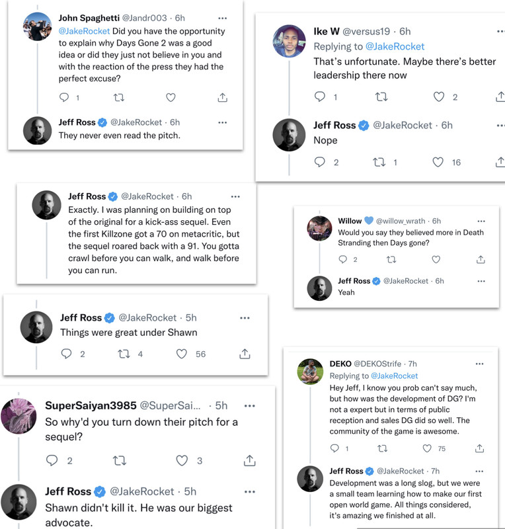Screen dimensions: 505x529
Task: Open @JakeRocket mention in Ike W's reply
Action: point(395,46)
